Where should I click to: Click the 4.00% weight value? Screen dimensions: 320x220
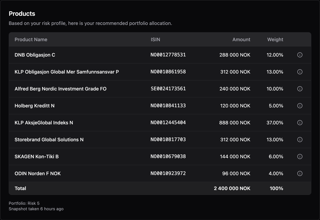276,173
